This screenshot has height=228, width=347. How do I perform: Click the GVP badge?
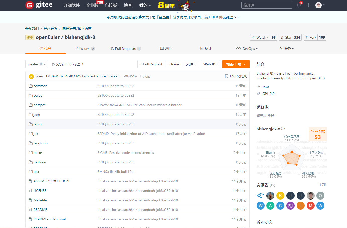(x=30, y=37)
